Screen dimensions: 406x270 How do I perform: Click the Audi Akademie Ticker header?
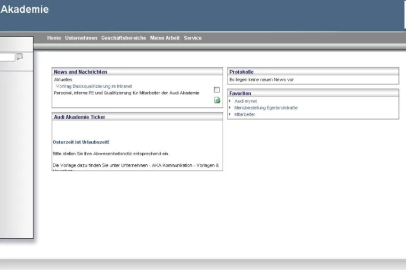coord(137,117)
